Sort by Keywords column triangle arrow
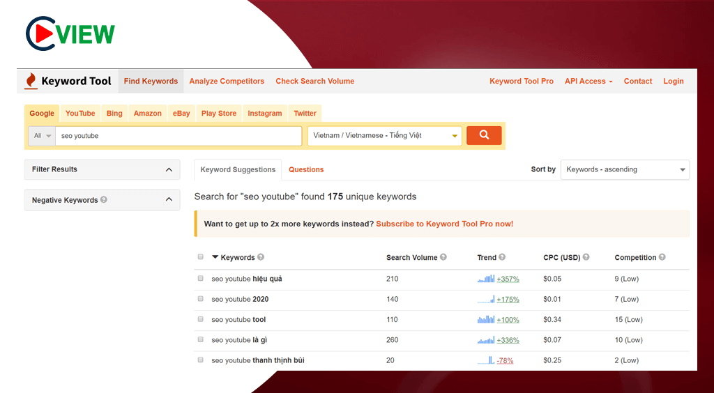 coord(215,257)
